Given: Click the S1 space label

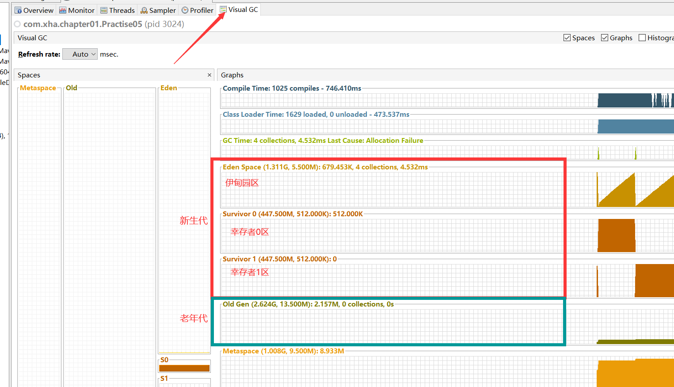Looking at the screenshot, I should tap(164, 379).
